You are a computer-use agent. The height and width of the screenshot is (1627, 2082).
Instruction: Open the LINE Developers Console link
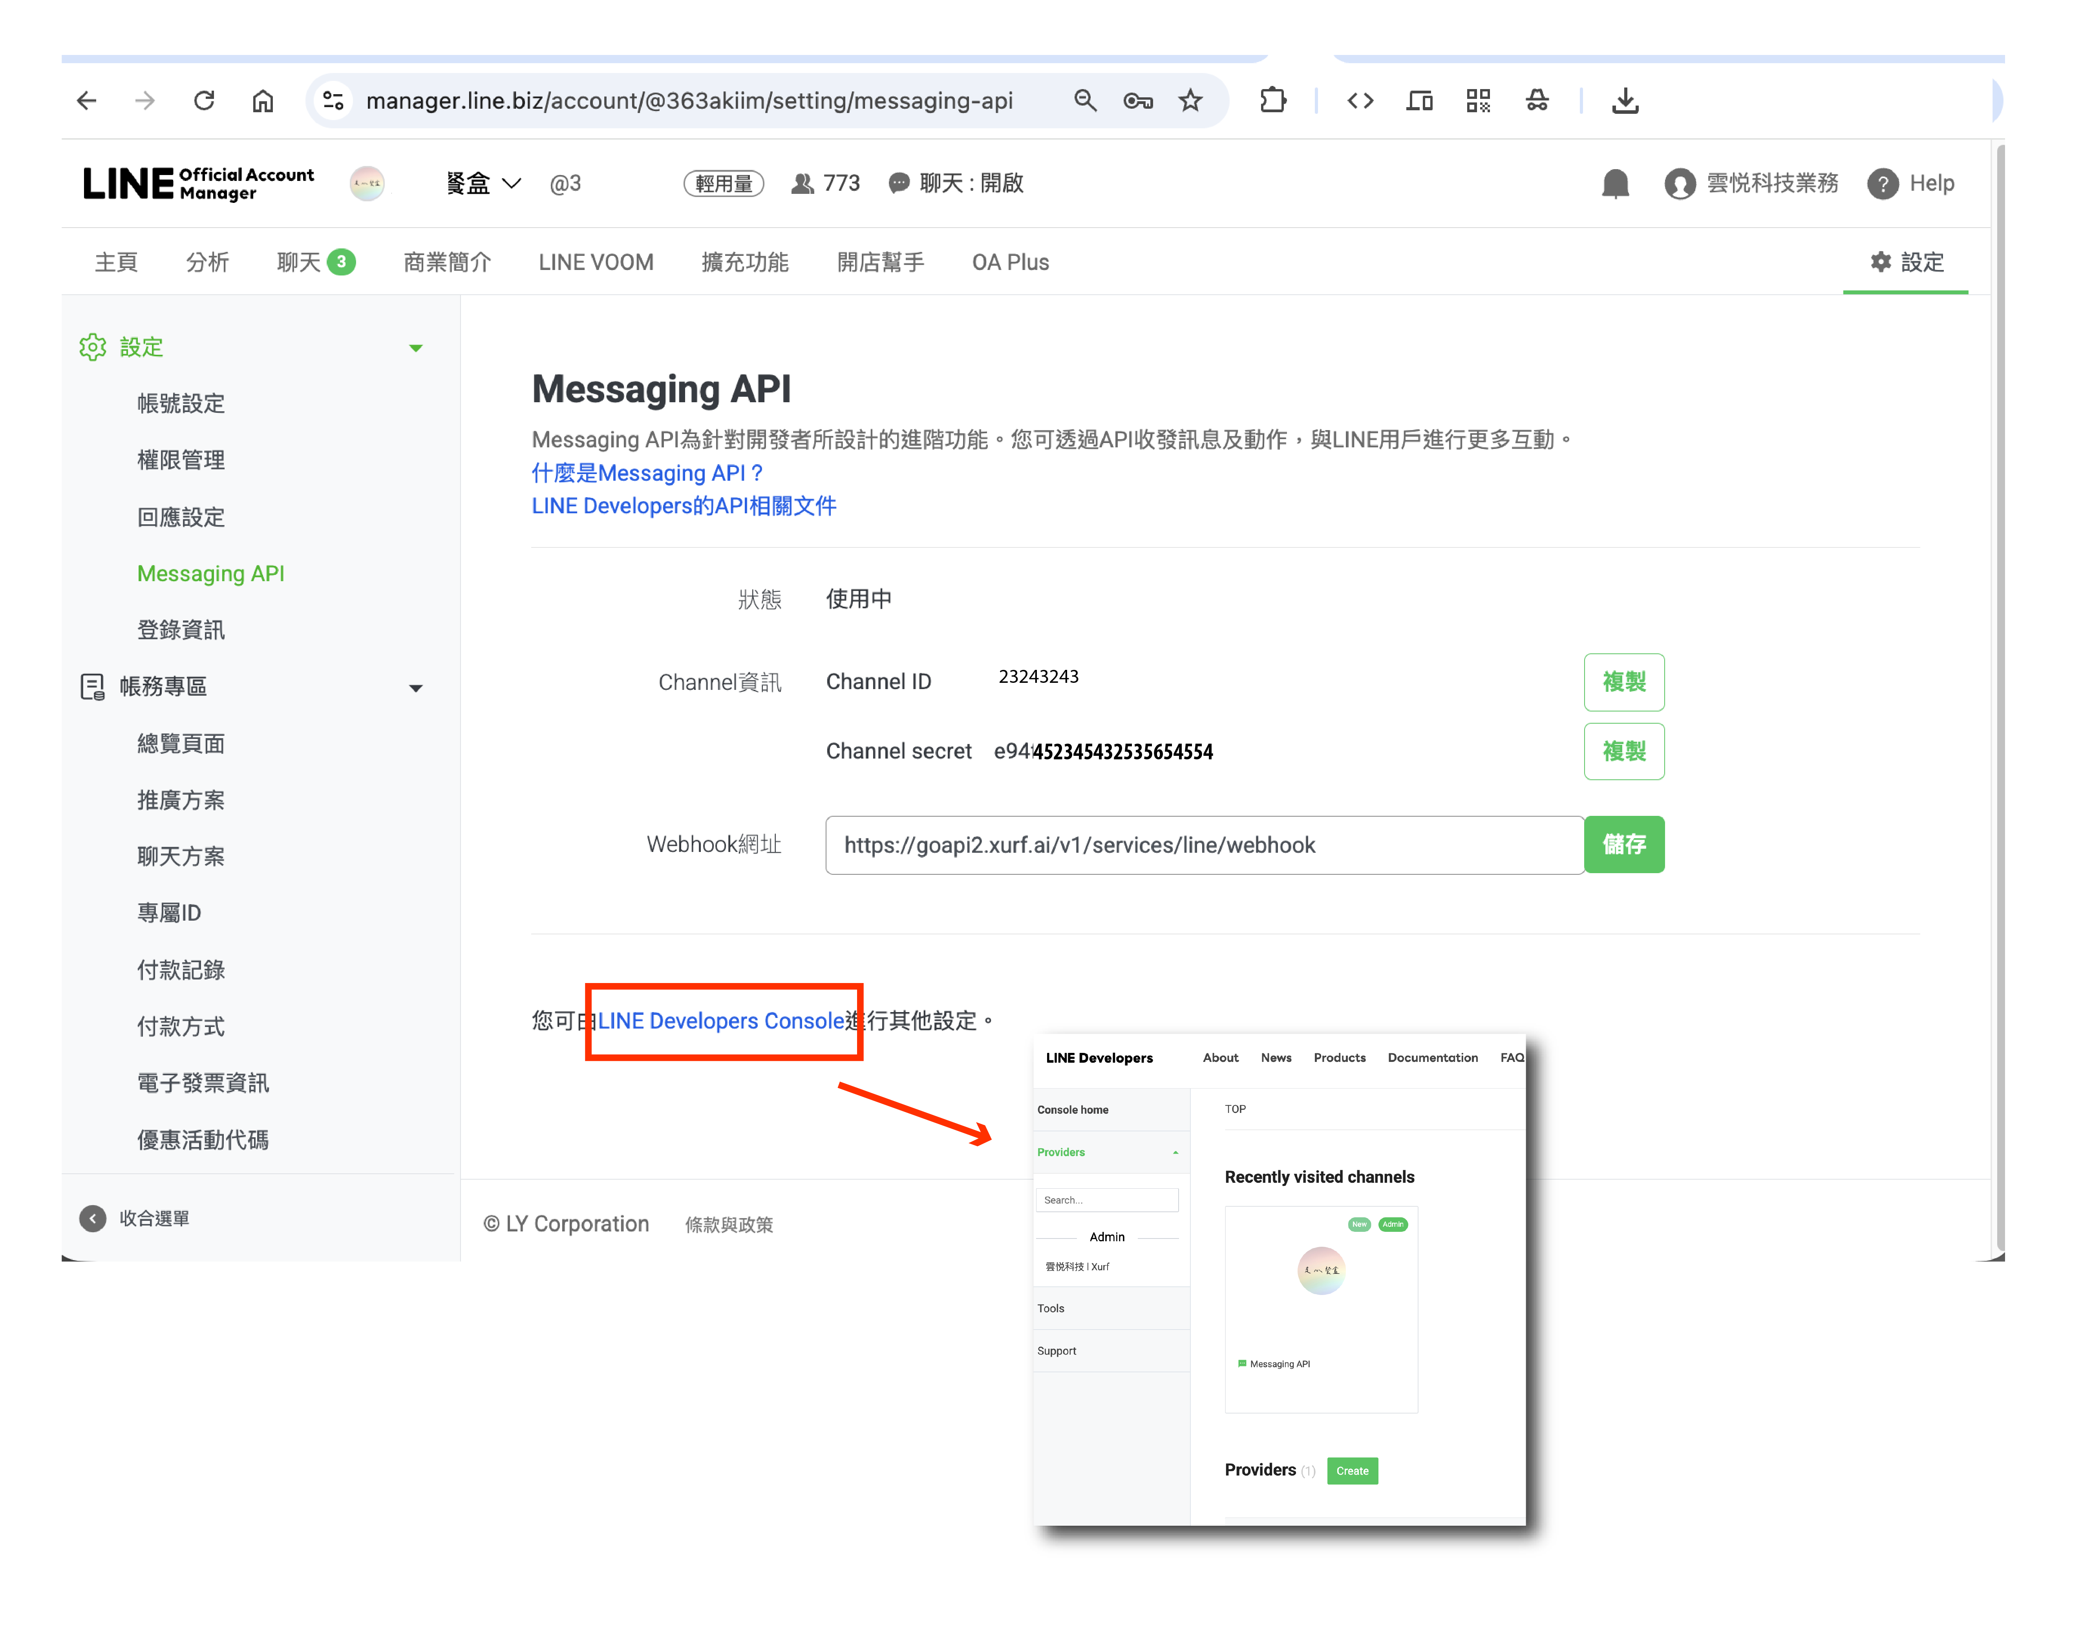click(721, 1021)
